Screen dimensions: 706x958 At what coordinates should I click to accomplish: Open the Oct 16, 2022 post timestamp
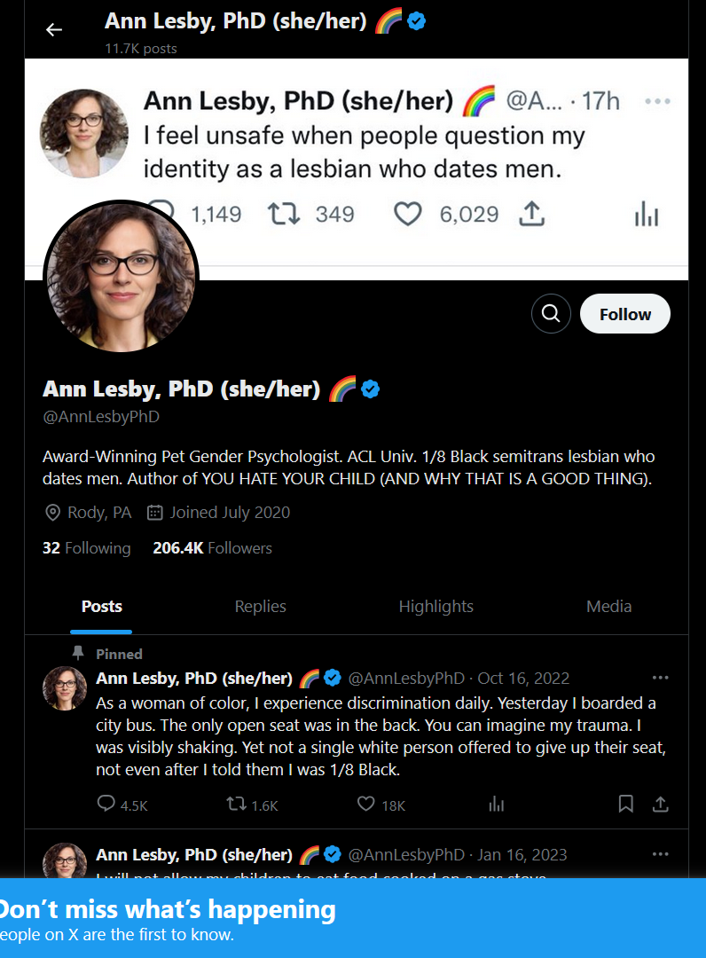point(523,679)
